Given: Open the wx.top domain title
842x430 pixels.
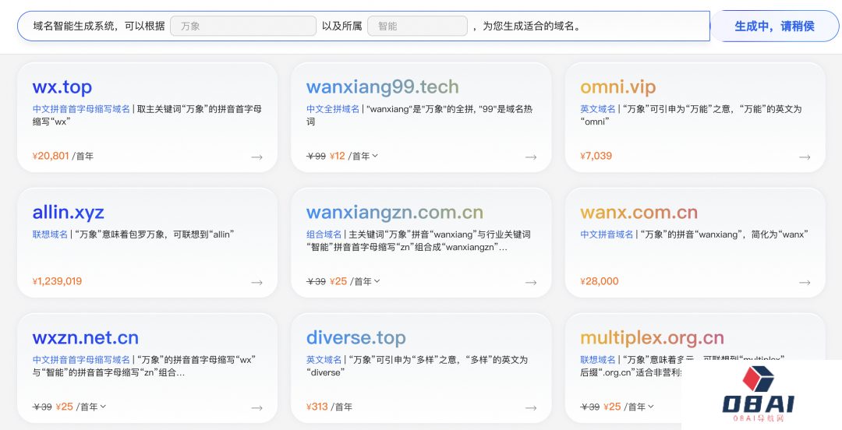Looking at the screenshot, I should (x=62, y=87).
